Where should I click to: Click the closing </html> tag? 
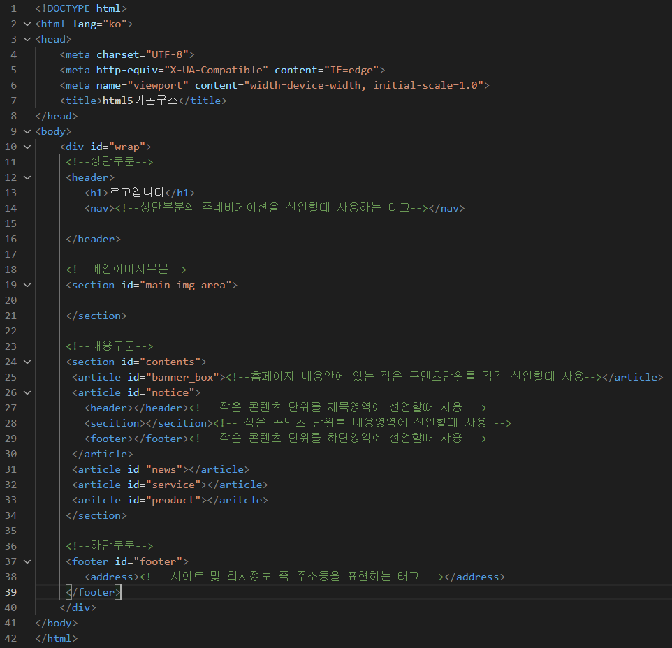pyautogui.click(x=57, y=639)
